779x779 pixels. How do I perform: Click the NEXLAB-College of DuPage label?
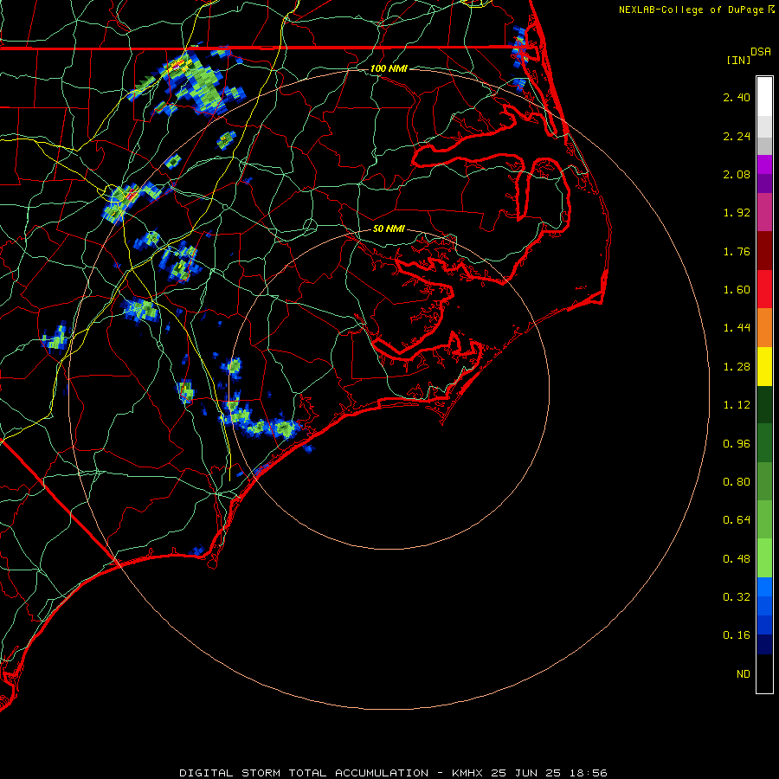pyautogui.click(x=691, y=10)
